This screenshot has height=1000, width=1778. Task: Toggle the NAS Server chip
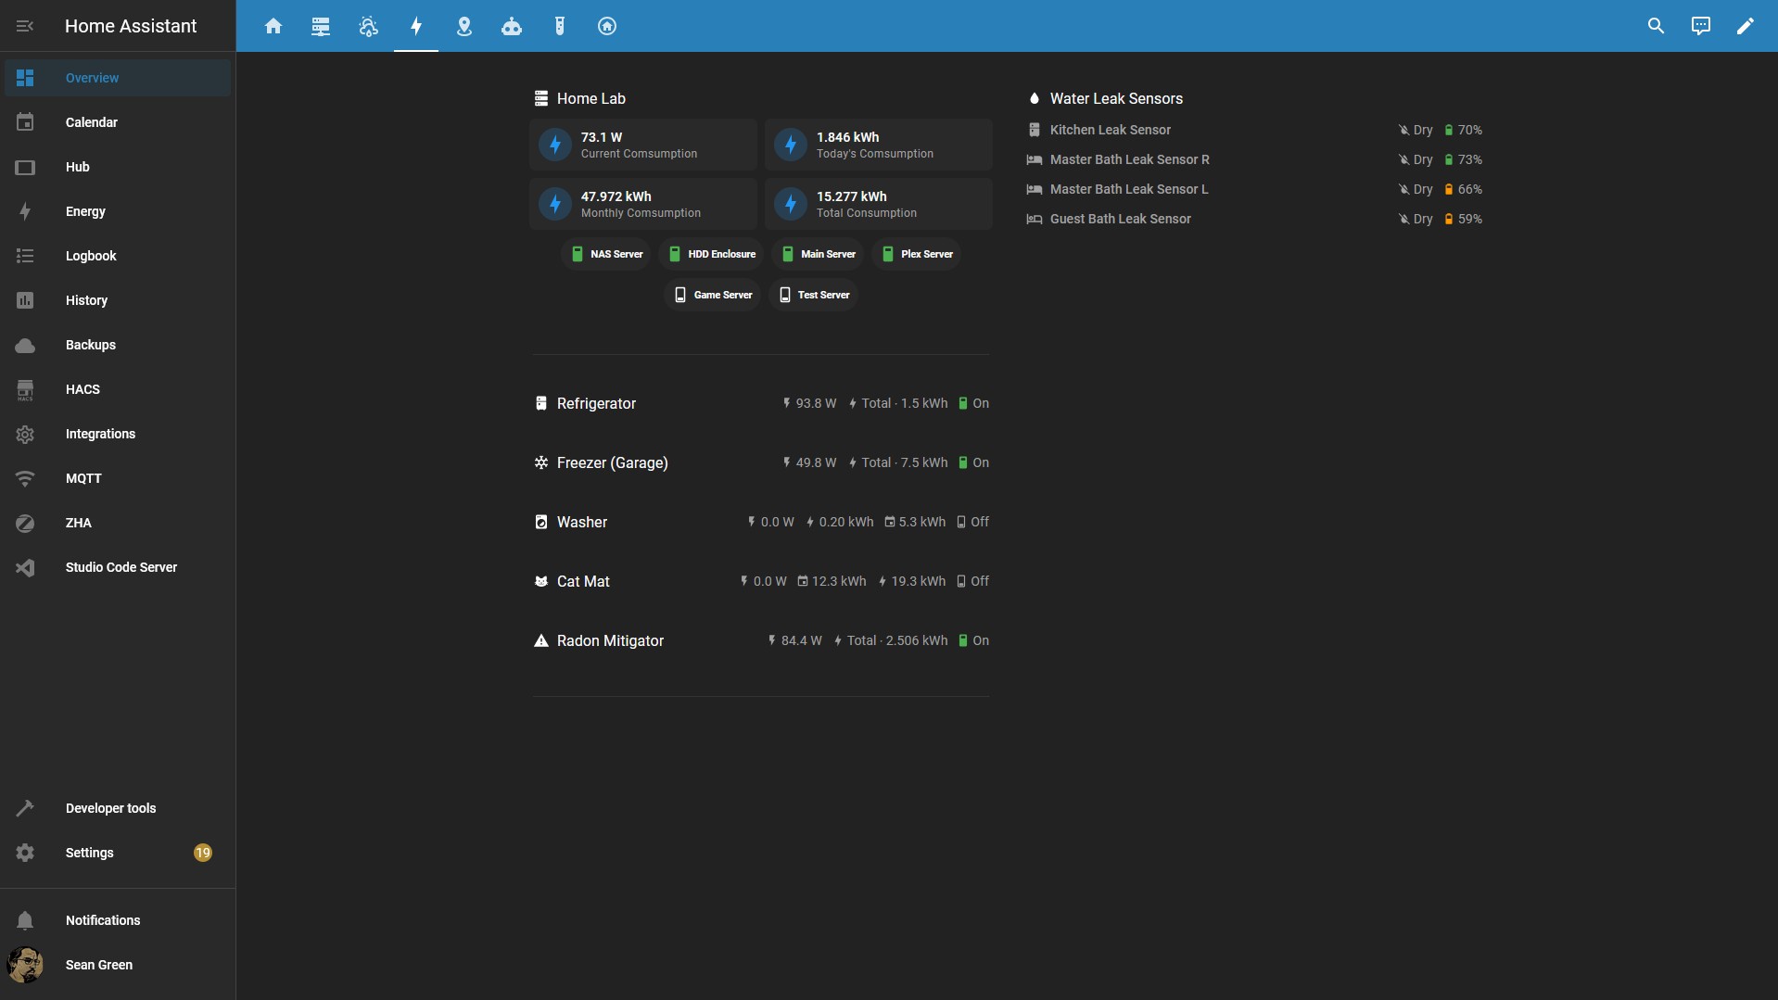pos(606,254)
